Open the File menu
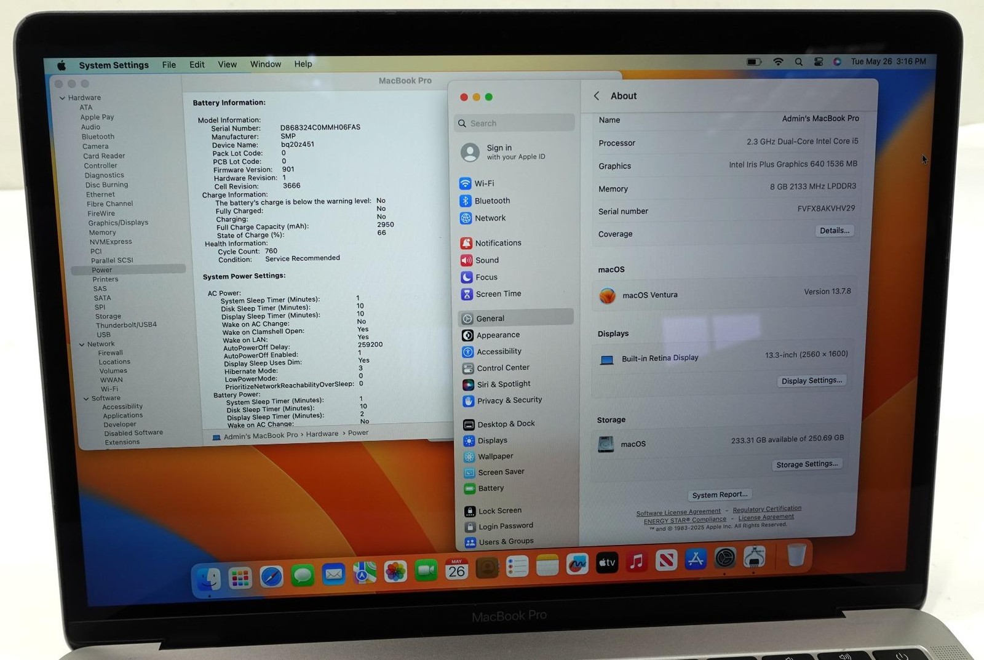Image resolution: width=984 pixels, height=660 pixels. coord(169,65)
